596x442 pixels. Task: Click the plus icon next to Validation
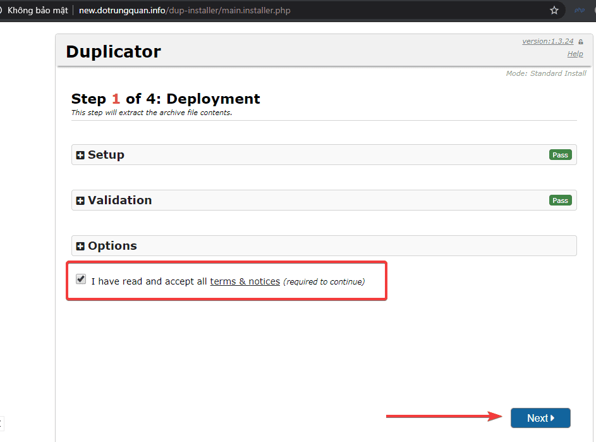click(80, 201)
